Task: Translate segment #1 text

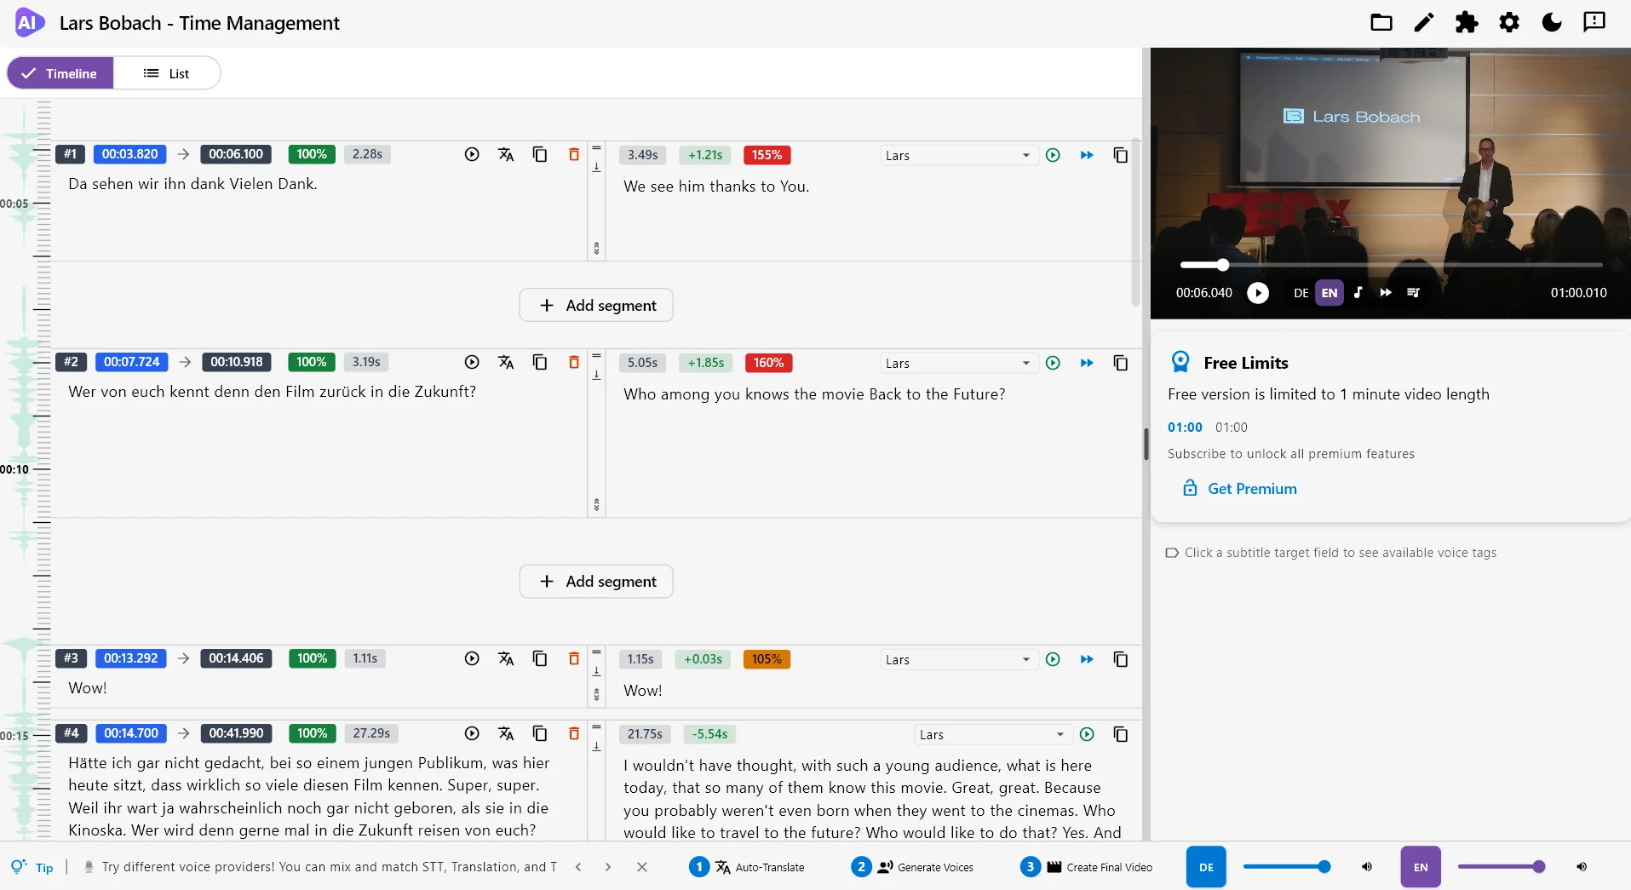Action: point(506,154)
